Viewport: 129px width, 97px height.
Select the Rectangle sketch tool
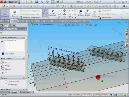[x=59, y=14]
